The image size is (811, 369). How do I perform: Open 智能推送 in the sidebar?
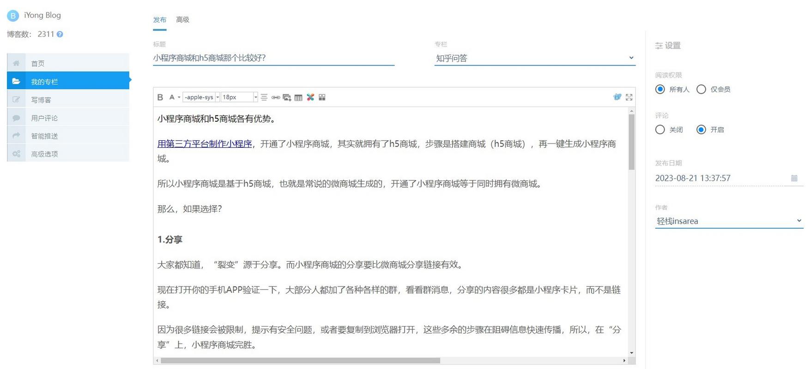click(68, 136)
